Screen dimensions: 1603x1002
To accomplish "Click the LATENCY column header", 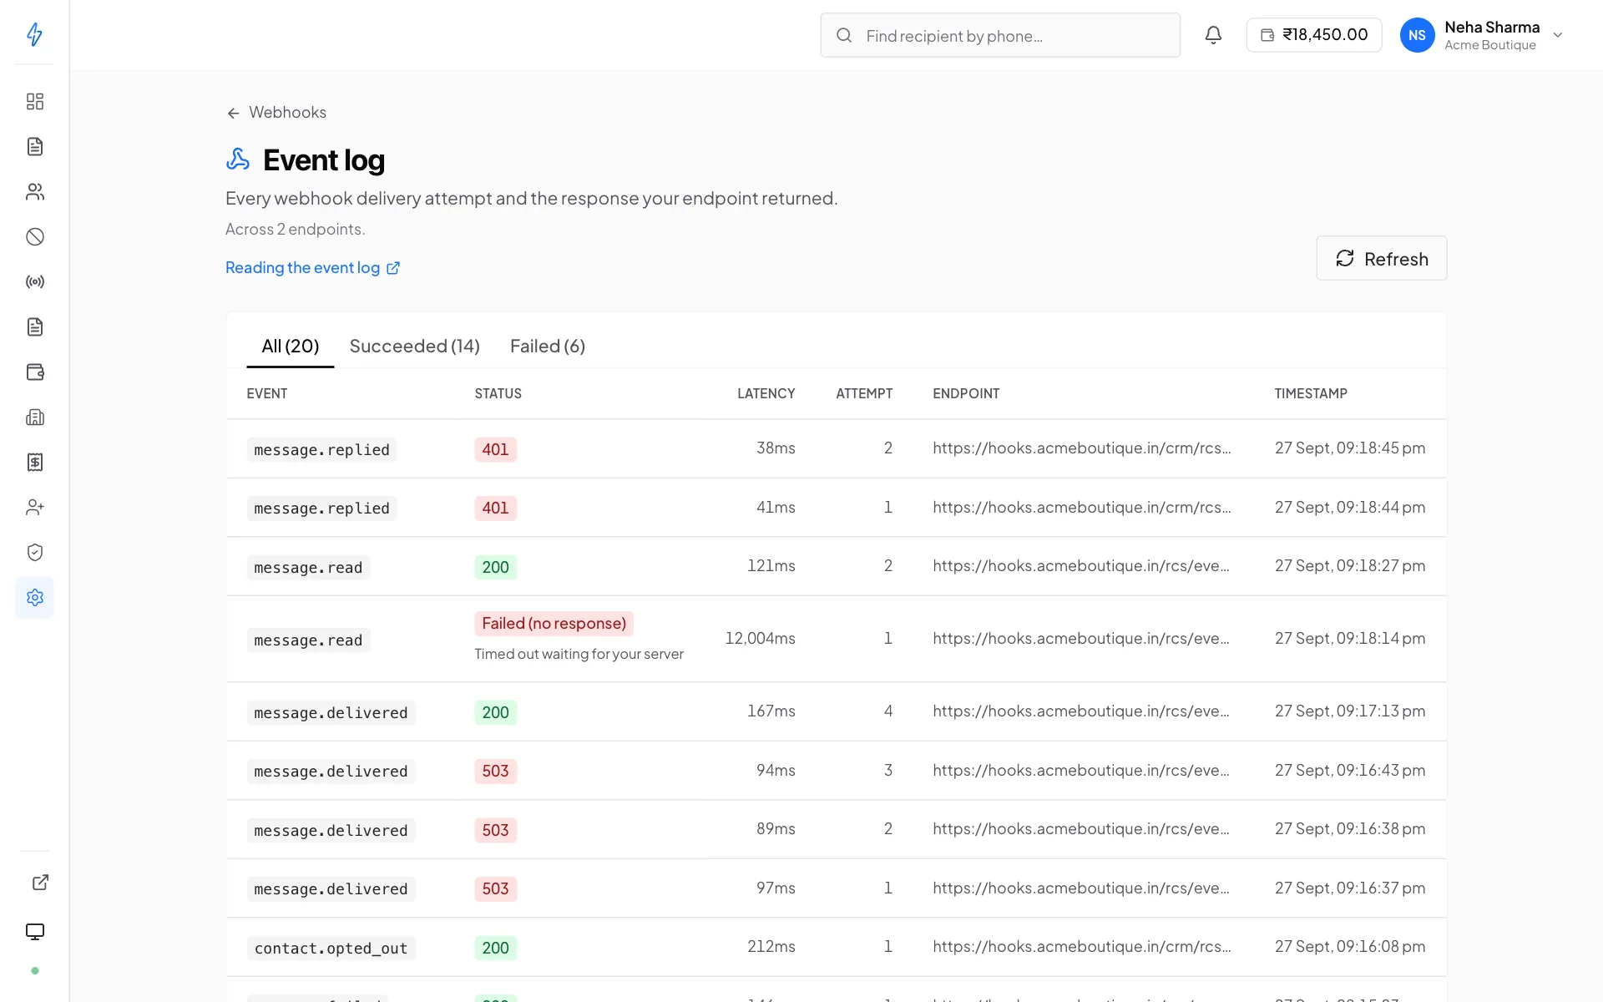I will [x=766, y=393].
